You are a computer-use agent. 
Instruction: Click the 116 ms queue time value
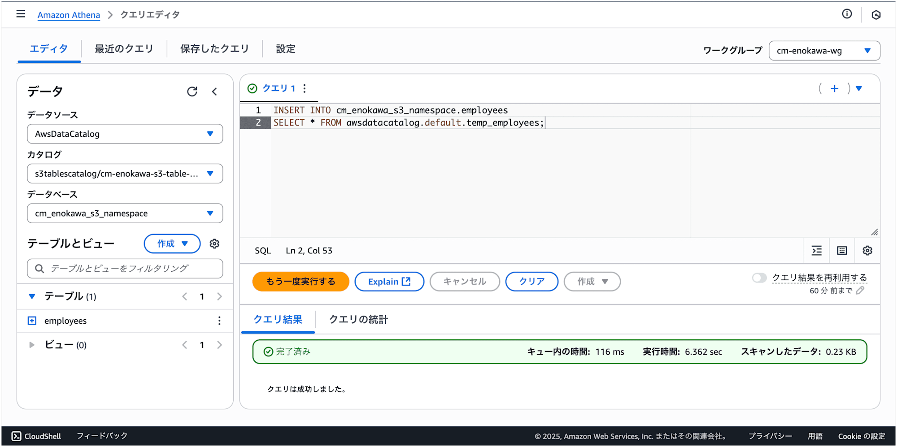pyautogui.click(x=610, y=352)
